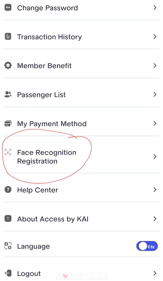The height and width of the screenshot is (281, 163).
Task: Open the Member Benefit chevron arrow
Action: click(x=155, y=66)
